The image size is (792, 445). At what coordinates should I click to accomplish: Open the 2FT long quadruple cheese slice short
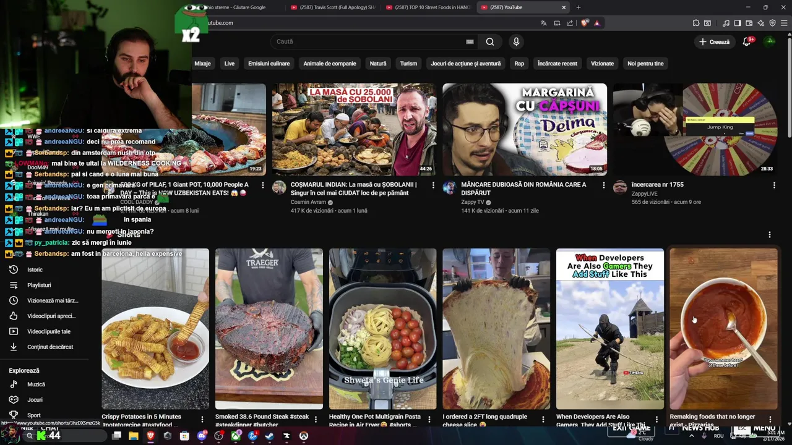pyautogui.click(x=496, y=329)
